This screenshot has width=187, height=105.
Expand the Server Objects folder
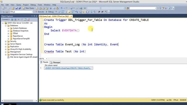[6, 44]
